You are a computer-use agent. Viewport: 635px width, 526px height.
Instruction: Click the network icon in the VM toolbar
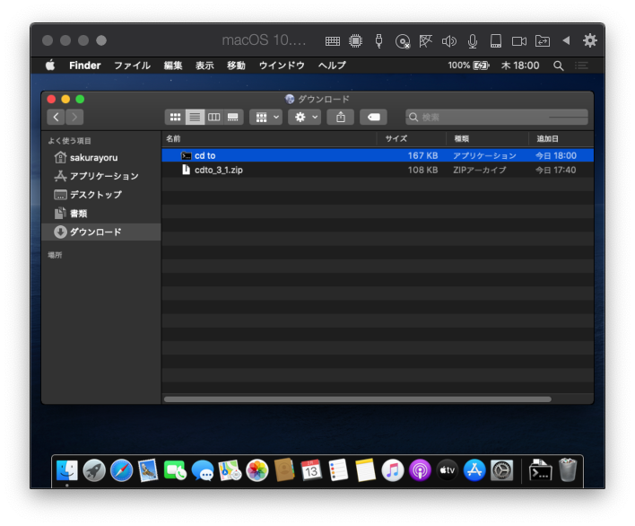click(x=426, y=41)
